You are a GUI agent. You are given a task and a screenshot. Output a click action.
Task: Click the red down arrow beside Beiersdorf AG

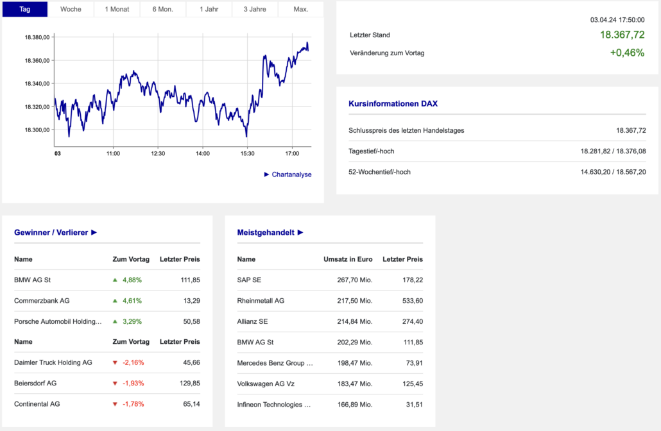[115, 384]
